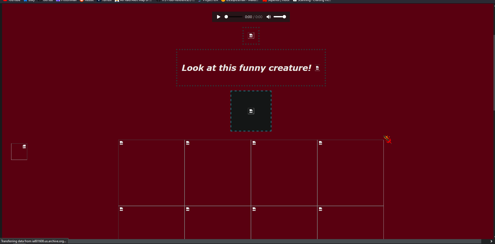This screenshot has width=495, height=244.
Task: Open third gallery cell in bottom row
Action: 284,223
